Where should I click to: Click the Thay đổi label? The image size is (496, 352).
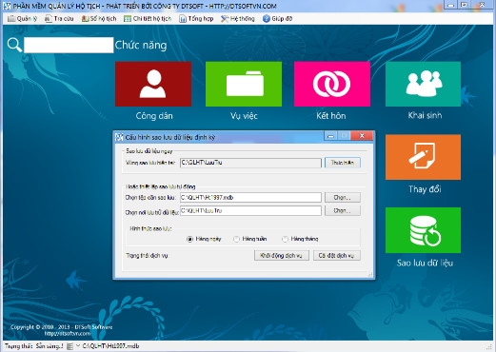click(425, 189)
